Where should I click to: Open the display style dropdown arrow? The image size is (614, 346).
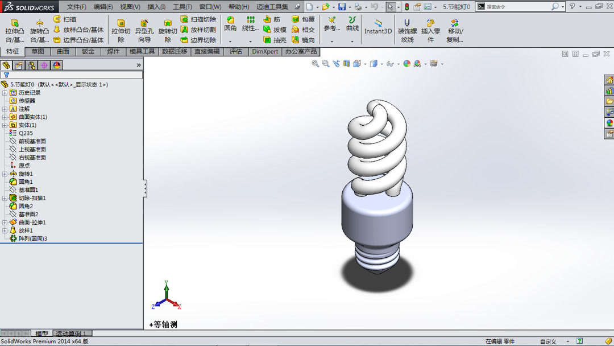(381, 64)
